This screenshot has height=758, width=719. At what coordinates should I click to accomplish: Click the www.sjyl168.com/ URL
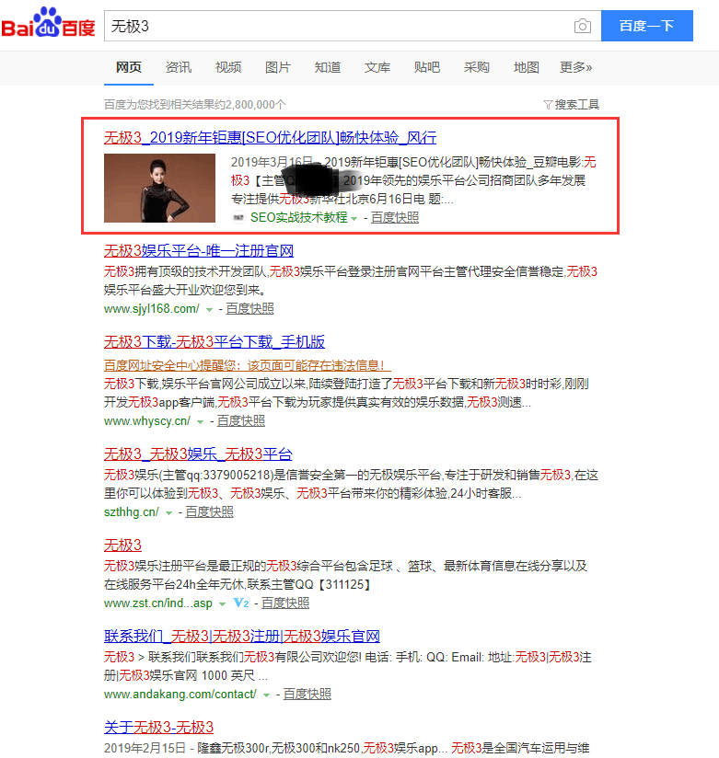pos(152,308)
